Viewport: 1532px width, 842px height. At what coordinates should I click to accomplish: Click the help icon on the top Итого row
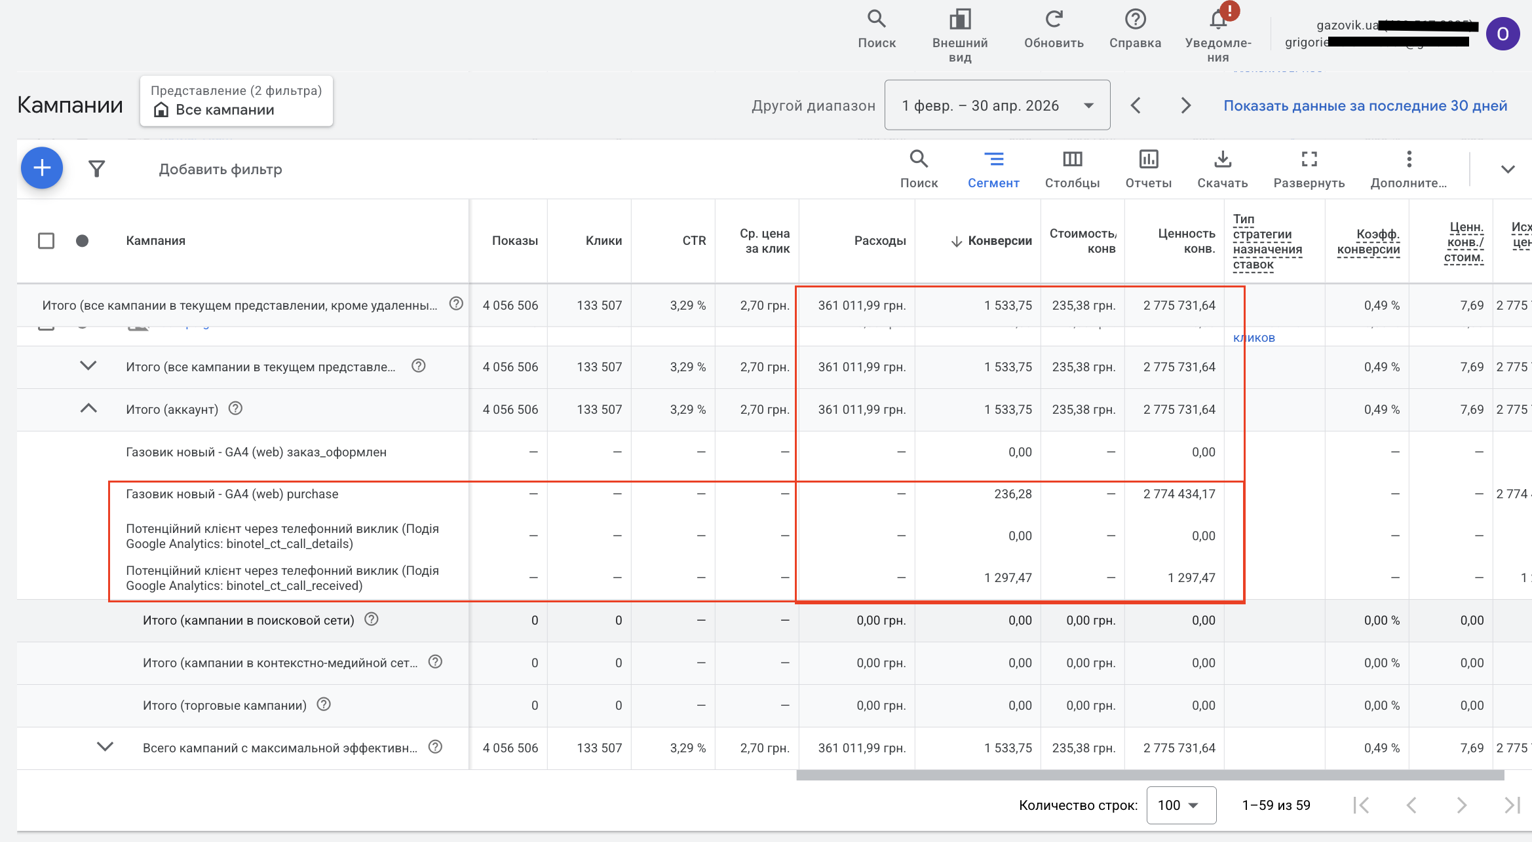coord(456,304)
